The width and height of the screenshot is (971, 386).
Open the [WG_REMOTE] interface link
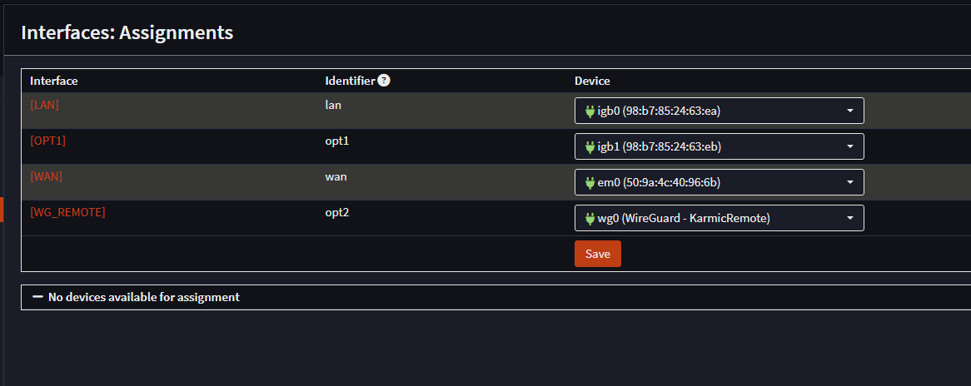point(67,212)
